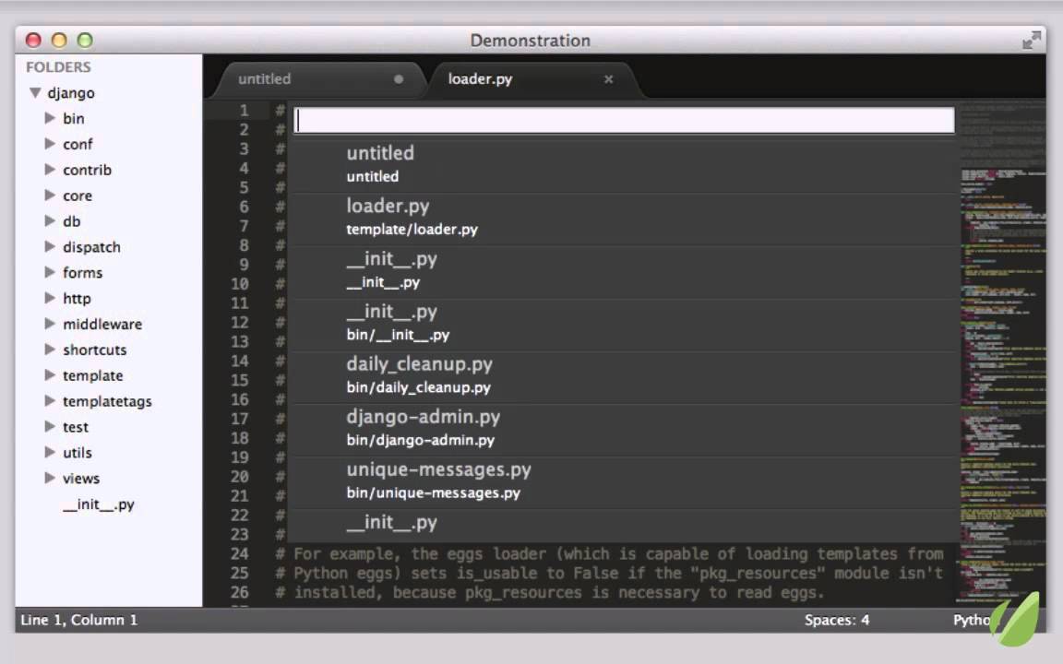This screenshot has height=664, width=1063.
Task: Open template/loader.py from the results
Action: [625, 218]
